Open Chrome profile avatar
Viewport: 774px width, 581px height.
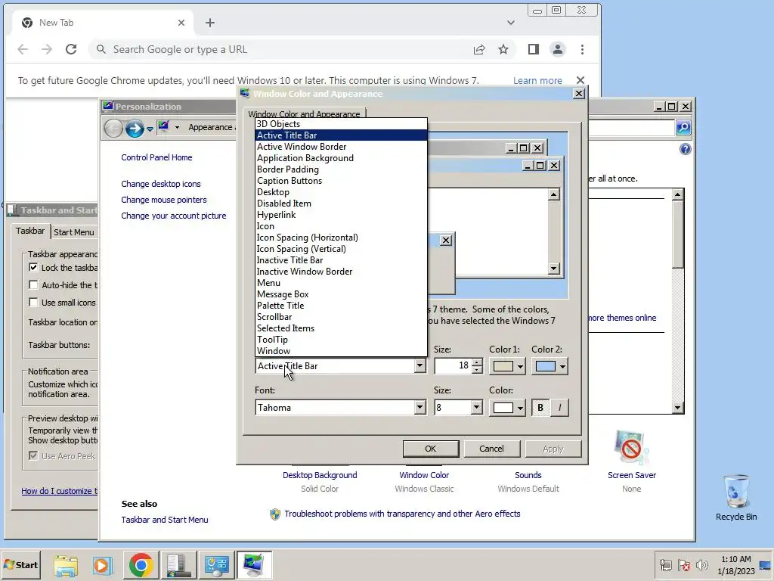[558, 49]
